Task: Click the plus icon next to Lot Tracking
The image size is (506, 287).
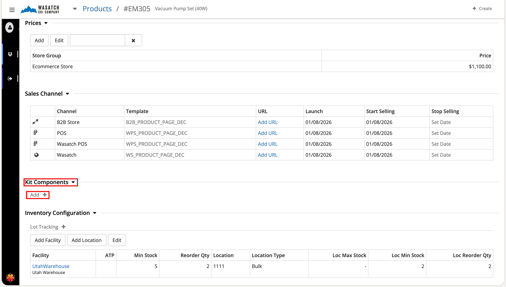Action: 64,227
